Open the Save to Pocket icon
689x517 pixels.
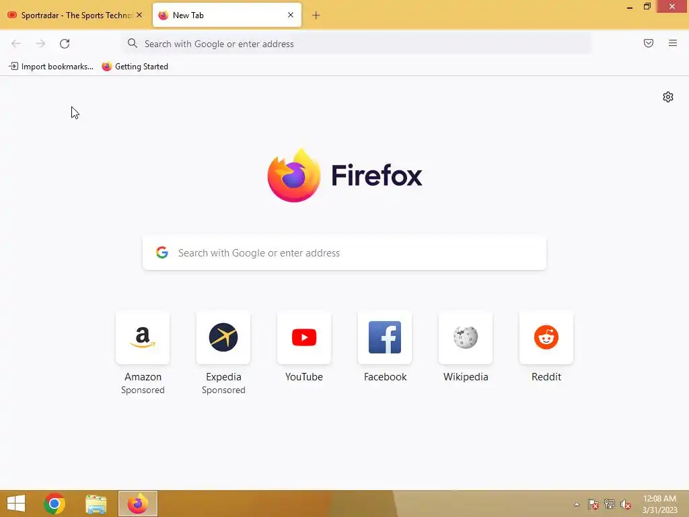click(649, 43)
